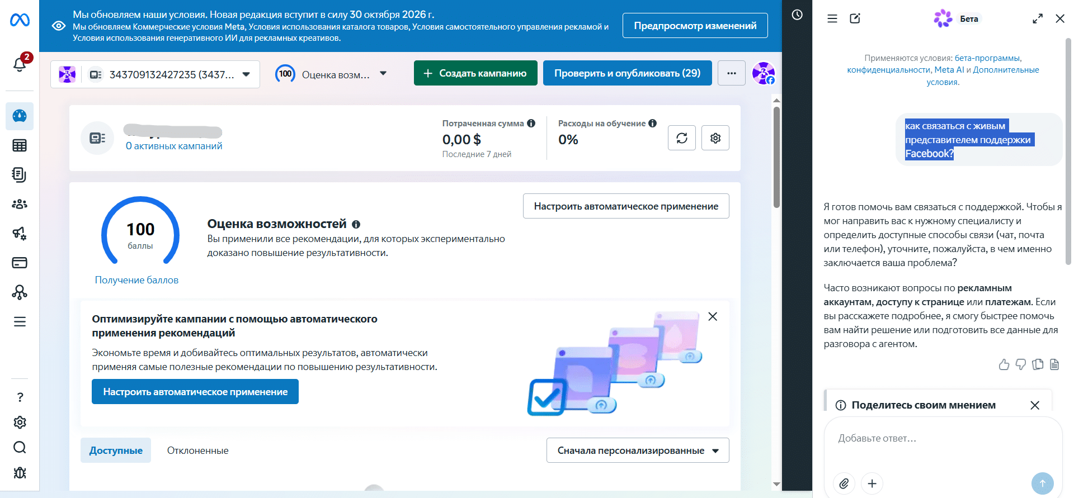Viewport: 1074px width, 498px height.
Task: Open the 'Сначала персонализированные' sort dropdown
Action: 638,450
